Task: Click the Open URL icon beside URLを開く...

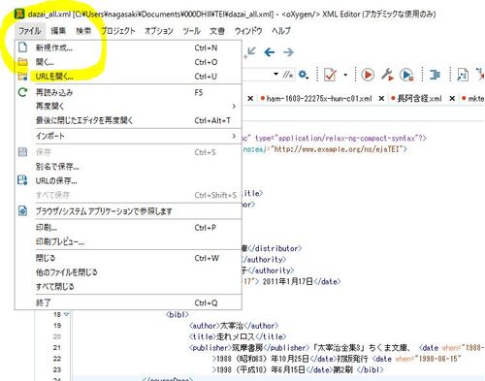Action: [x=22, y=77]
